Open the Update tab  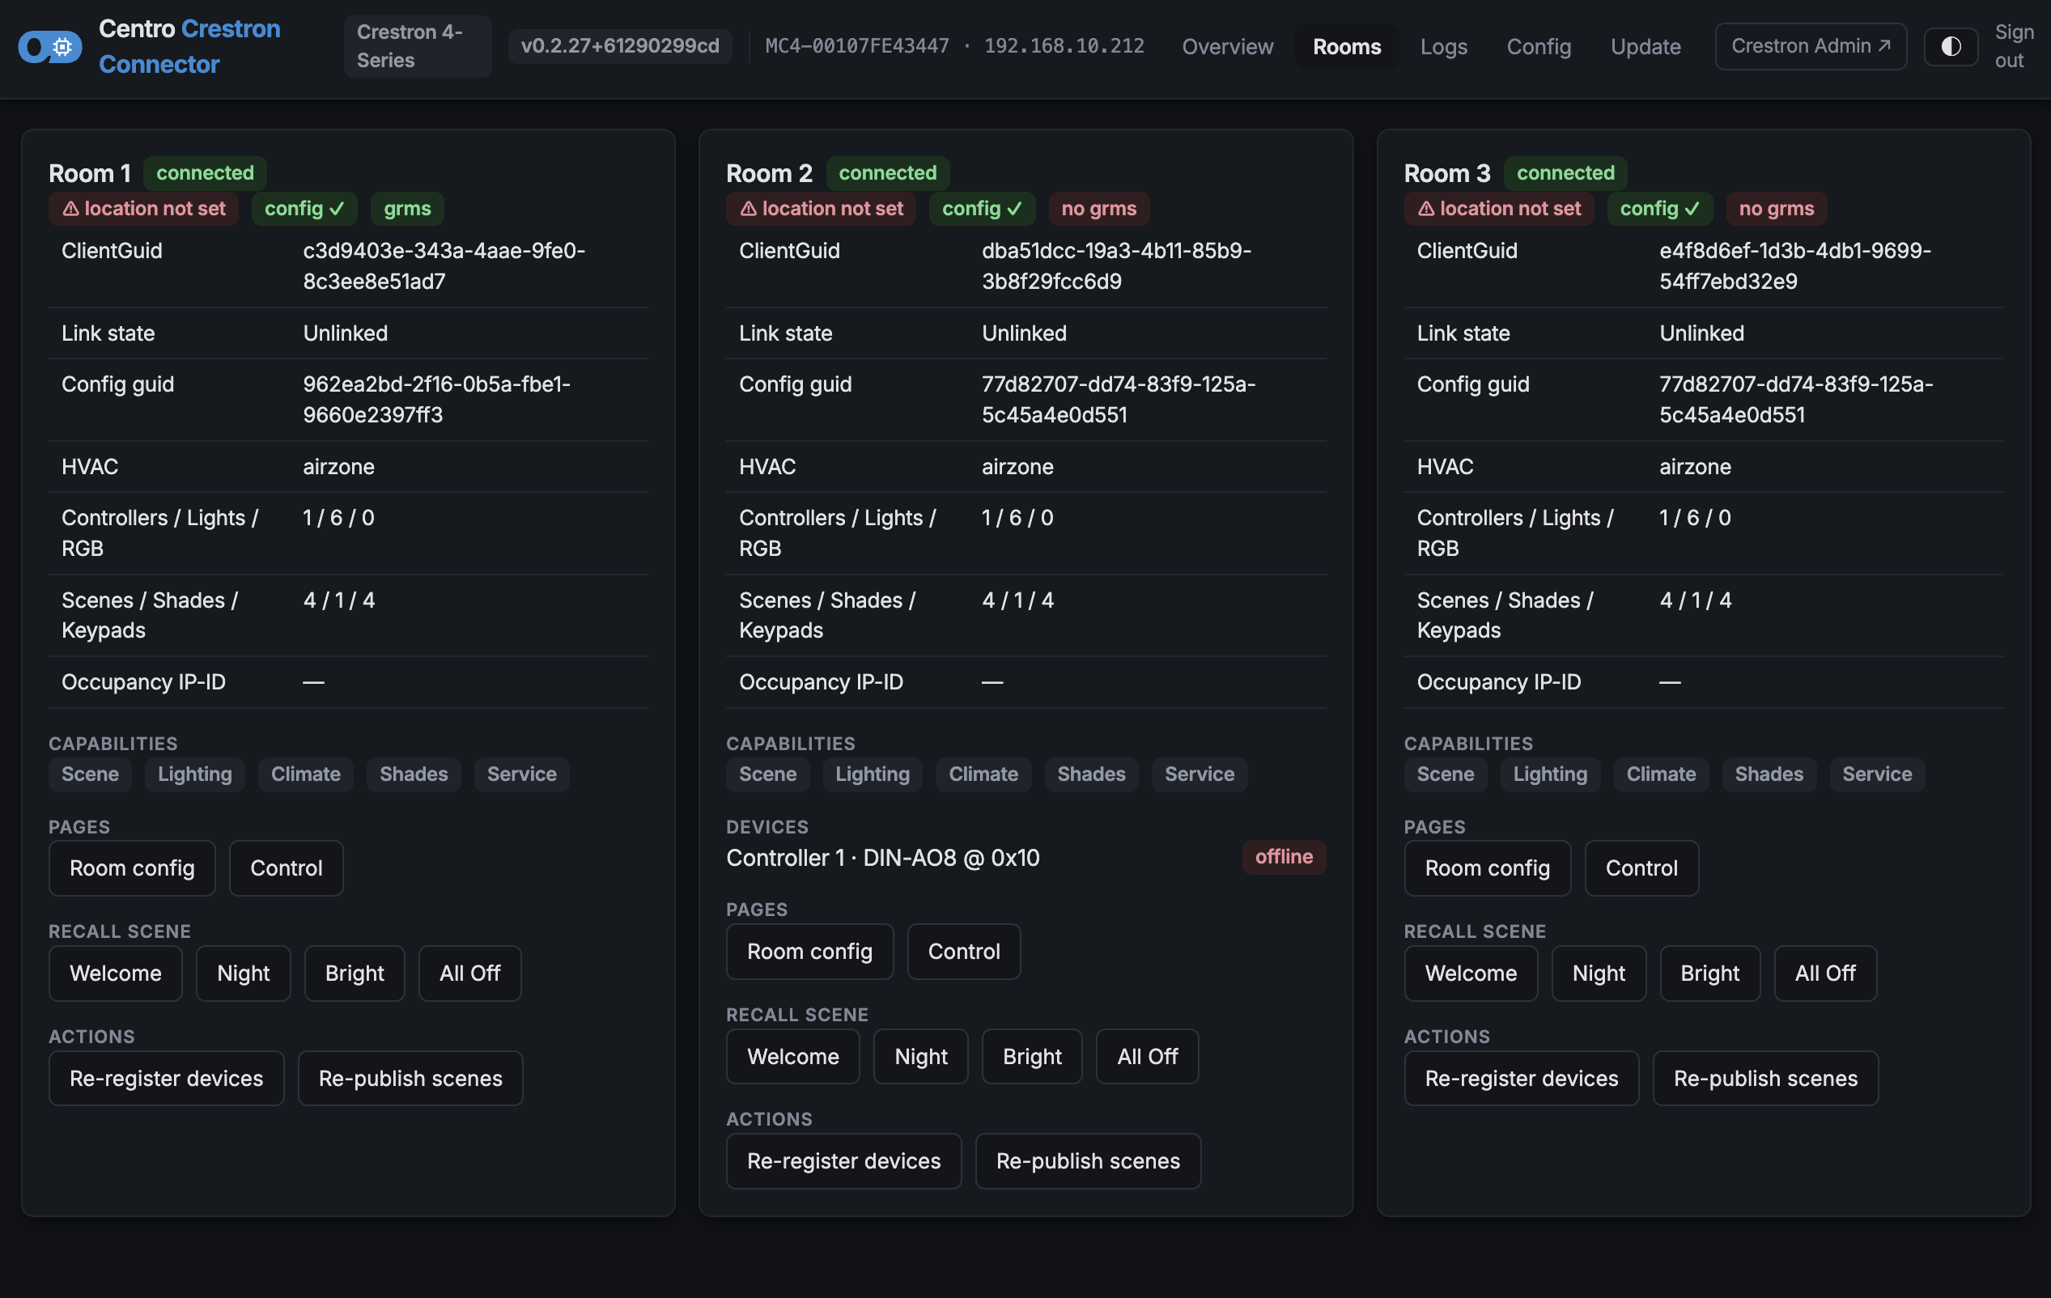coord(1645,46)
